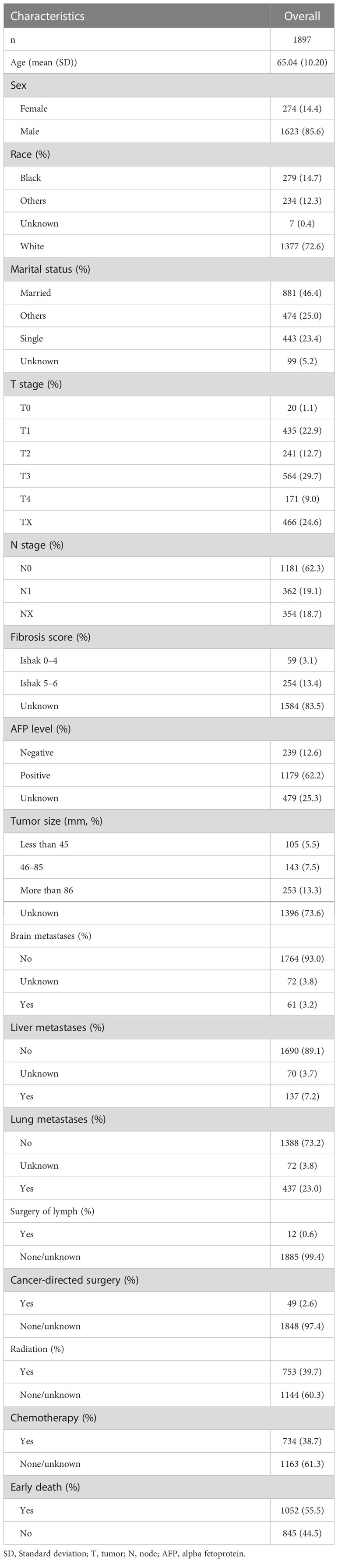Click the Sex section header
Screen dimensions: 338x1562
(19, 85)
